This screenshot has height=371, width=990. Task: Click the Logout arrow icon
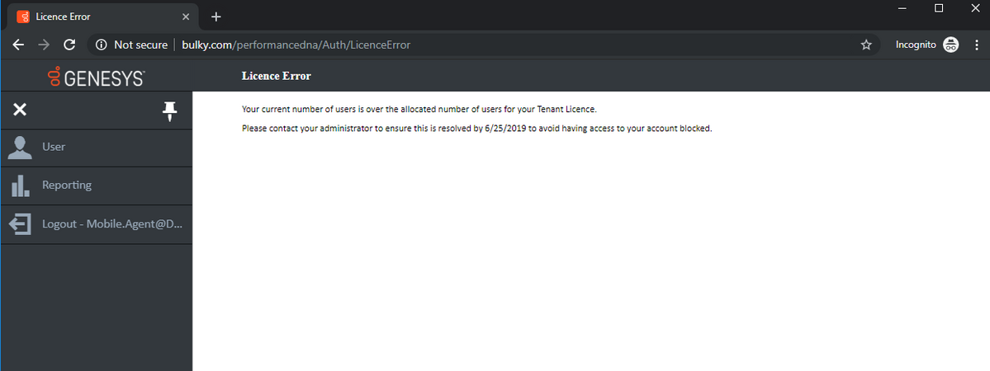pyautogui.click(x=20, y=224)
